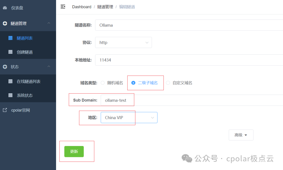Select the 随机域名 radio button

(x=102, y=83)
